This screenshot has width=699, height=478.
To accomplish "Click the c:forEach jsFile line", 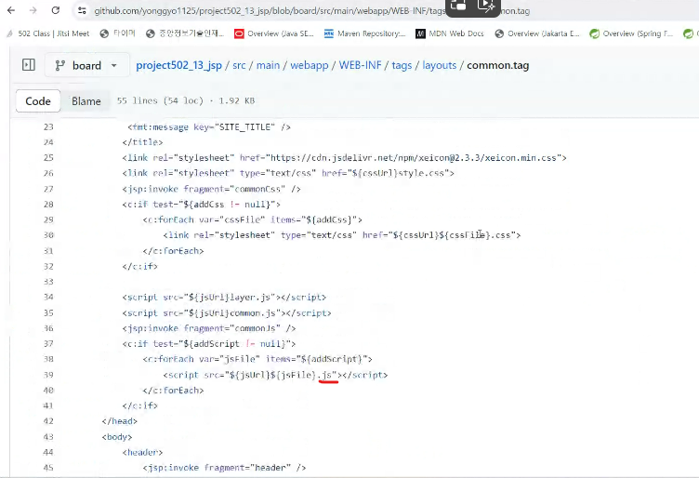I will (x=257, y=359).
